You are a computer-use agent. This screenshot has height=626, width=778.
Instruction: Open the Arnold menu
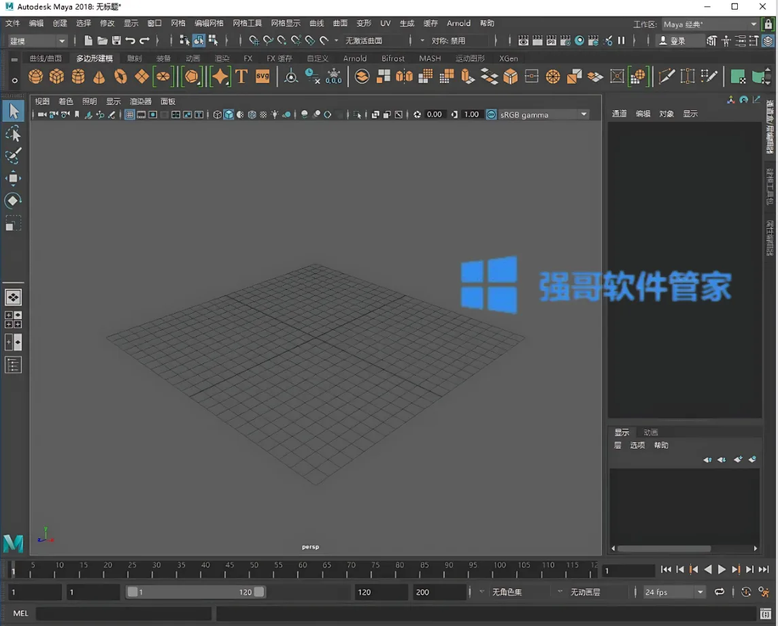(x=458, y=23)
